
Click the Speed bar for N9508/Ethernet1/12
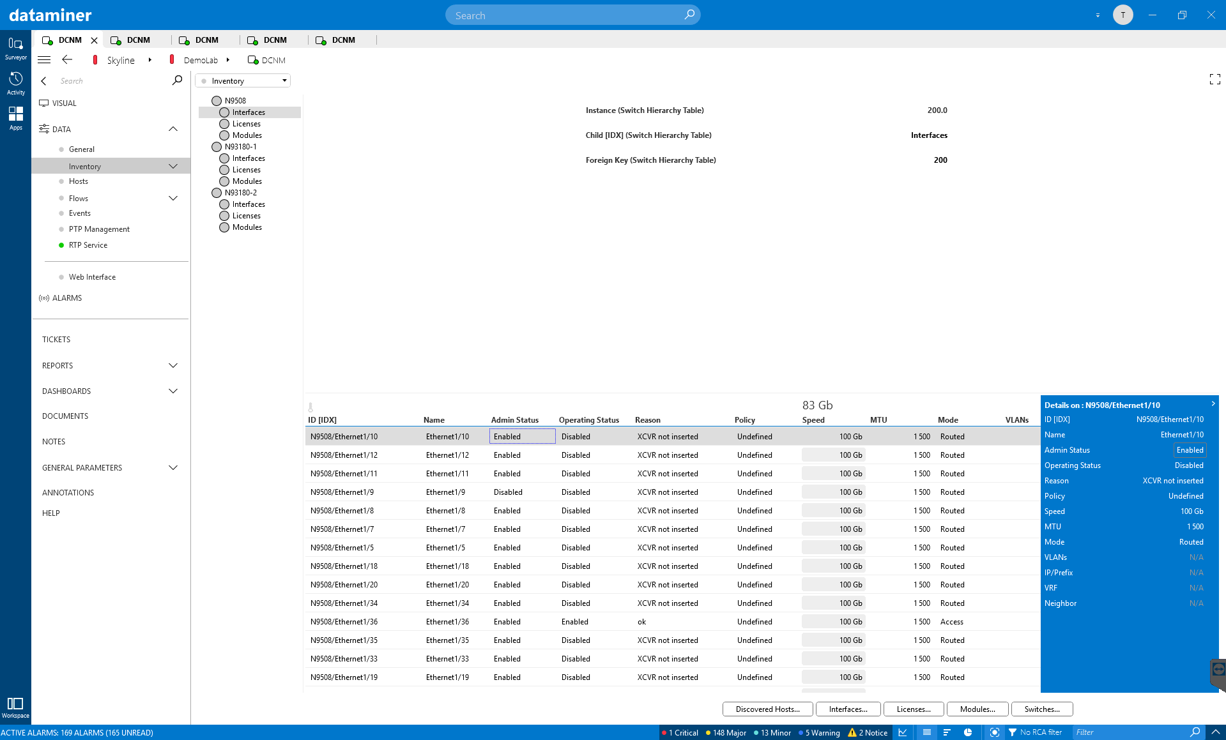tap(833, 455)
